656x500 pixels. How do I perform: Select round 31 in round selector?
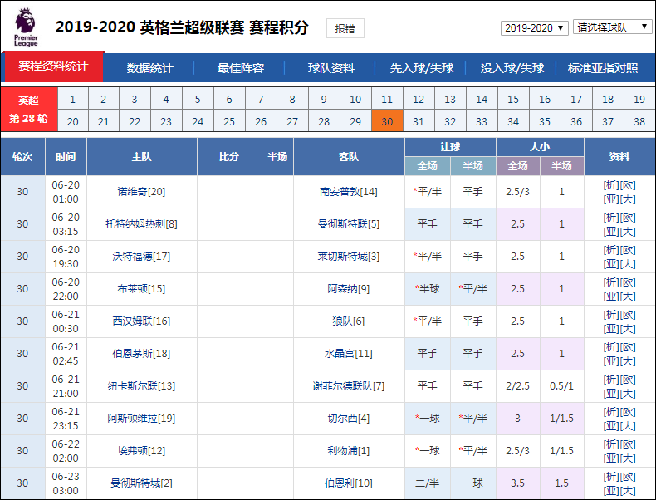(419, 121)
